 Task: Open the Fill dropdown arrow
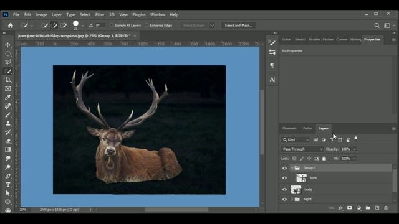(x=355, y=159)
